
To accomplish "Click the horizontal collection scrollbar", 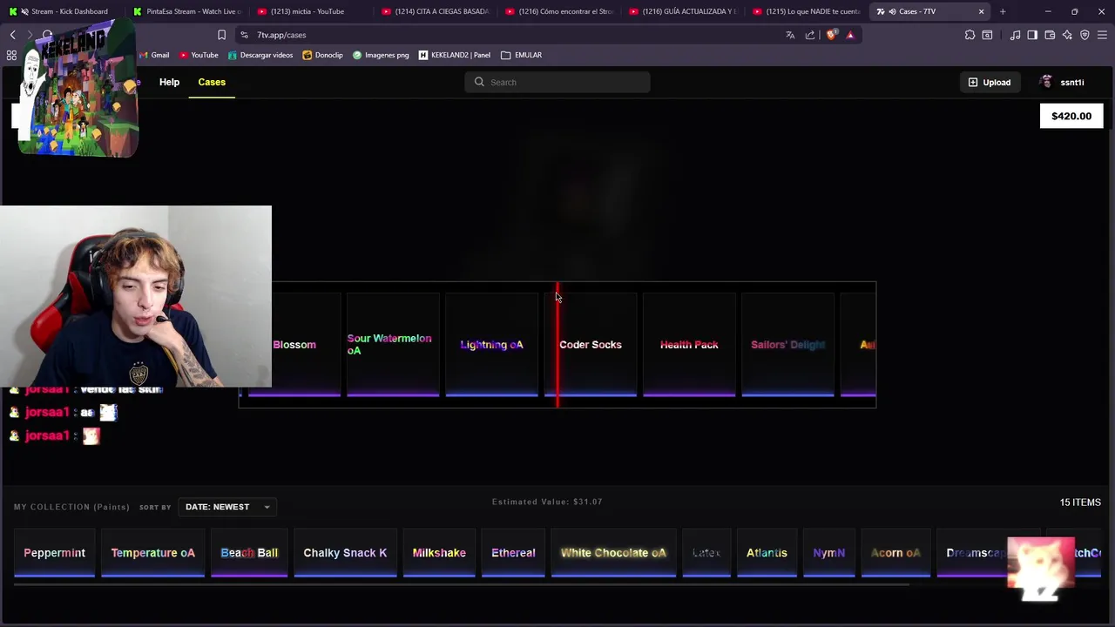I will [462, 584].
